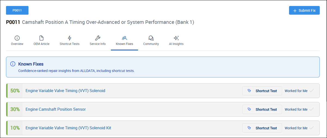Mark Worked for Me on VVT Solenoid Kit
The height and width of the screenshot is (138, 327).
click(299, 128)
